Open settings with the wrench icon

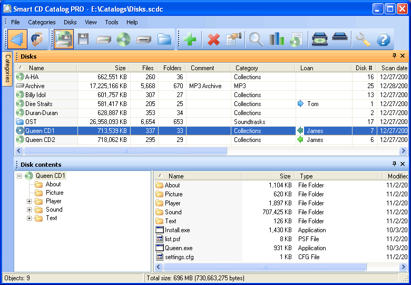363,39
